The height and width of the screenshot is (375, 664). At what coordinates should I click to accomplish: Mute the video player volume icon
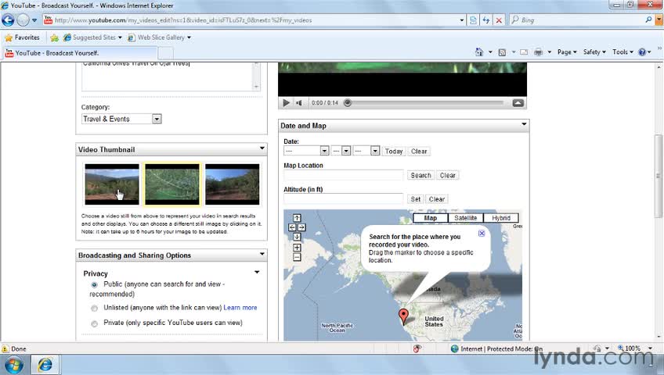(x=299, y=102)
